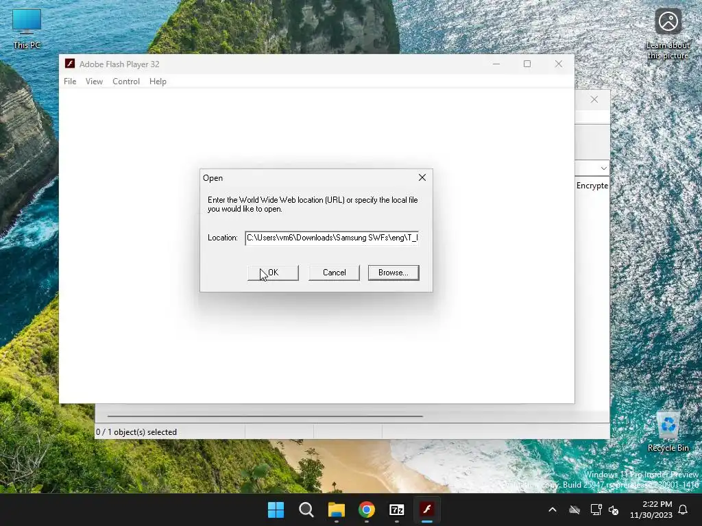The width and height of the screenshot is (702, 526).
Task: Close the background window behind Flash Player
Action: (594, 99)
